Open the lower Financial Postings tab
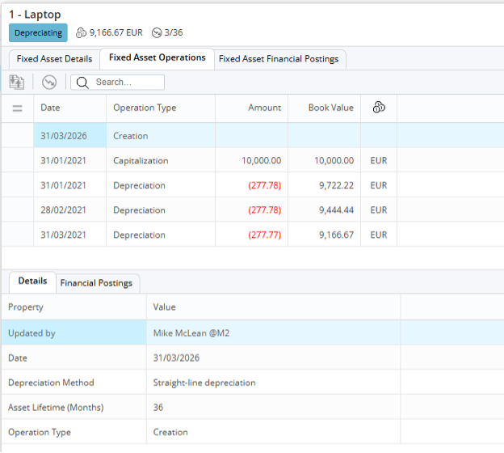Viewport: 504px width, 453px height. 96,283
